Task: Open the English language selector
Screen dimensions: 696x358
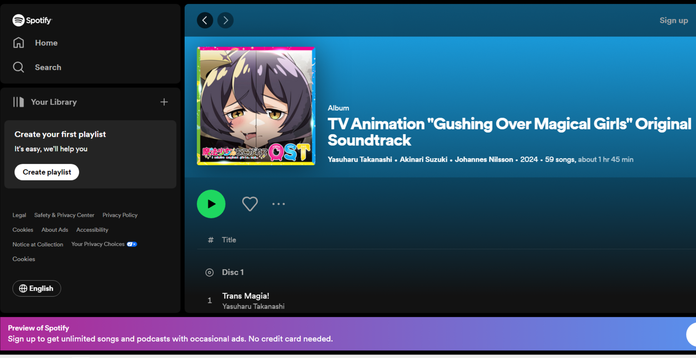Action: click(x=37, y=288)
